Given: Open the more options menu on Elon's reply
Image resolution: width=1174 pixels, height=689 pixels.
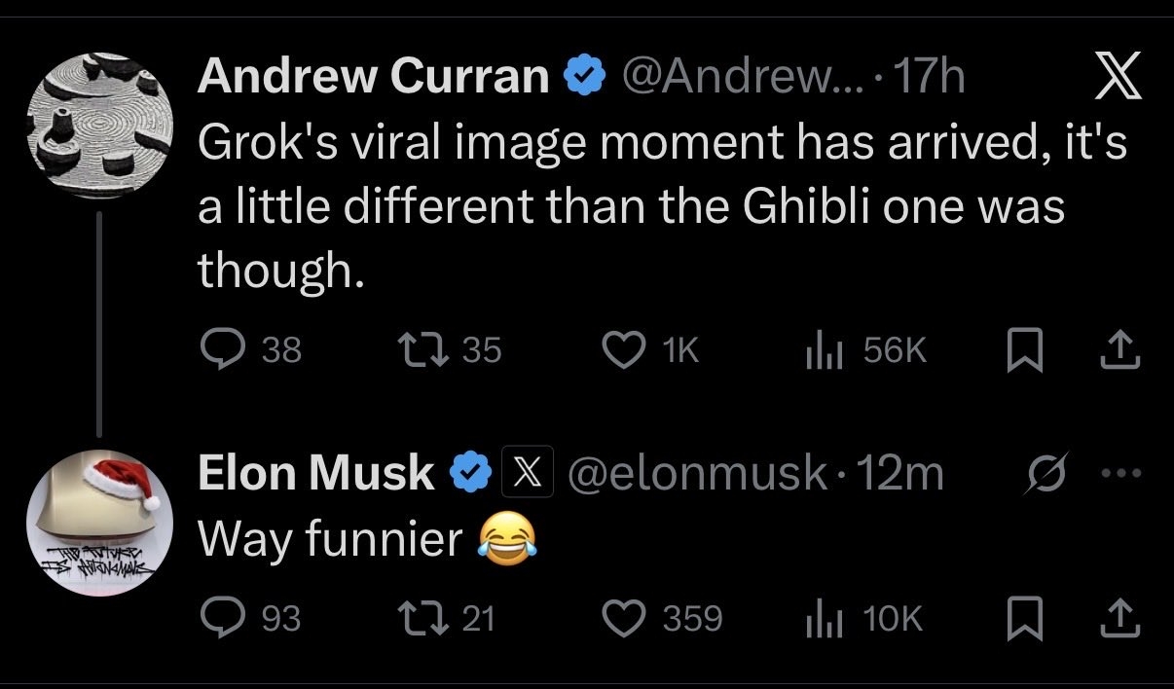Looking at the screenshot, I should pyautogui.click(x=1120, y=474).
